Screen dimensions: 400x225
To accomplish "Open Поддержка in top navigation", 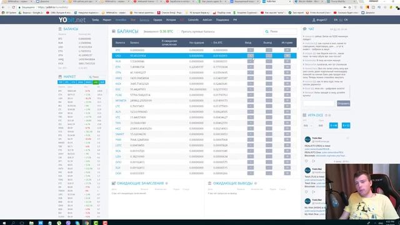I will tap(222, 20).
